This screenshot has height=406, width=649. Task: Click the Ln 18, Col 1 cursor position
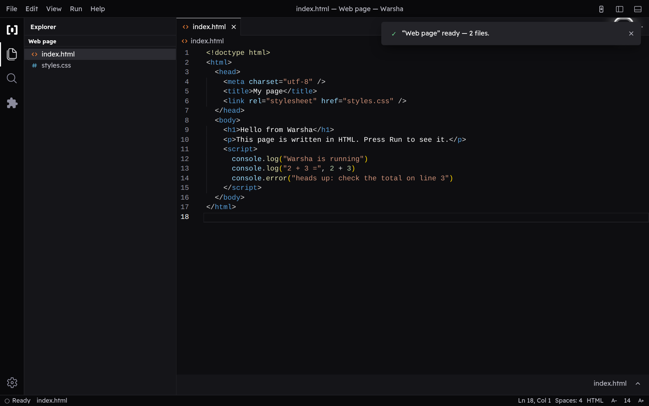tap(534, 401)
